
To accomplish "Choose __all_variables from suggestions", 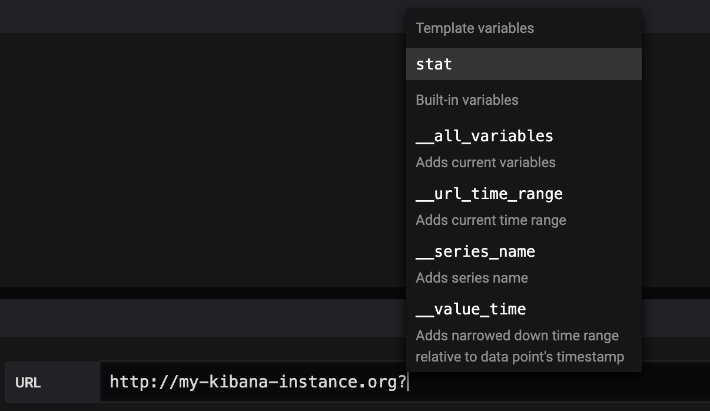I will (x=484, y=137).
